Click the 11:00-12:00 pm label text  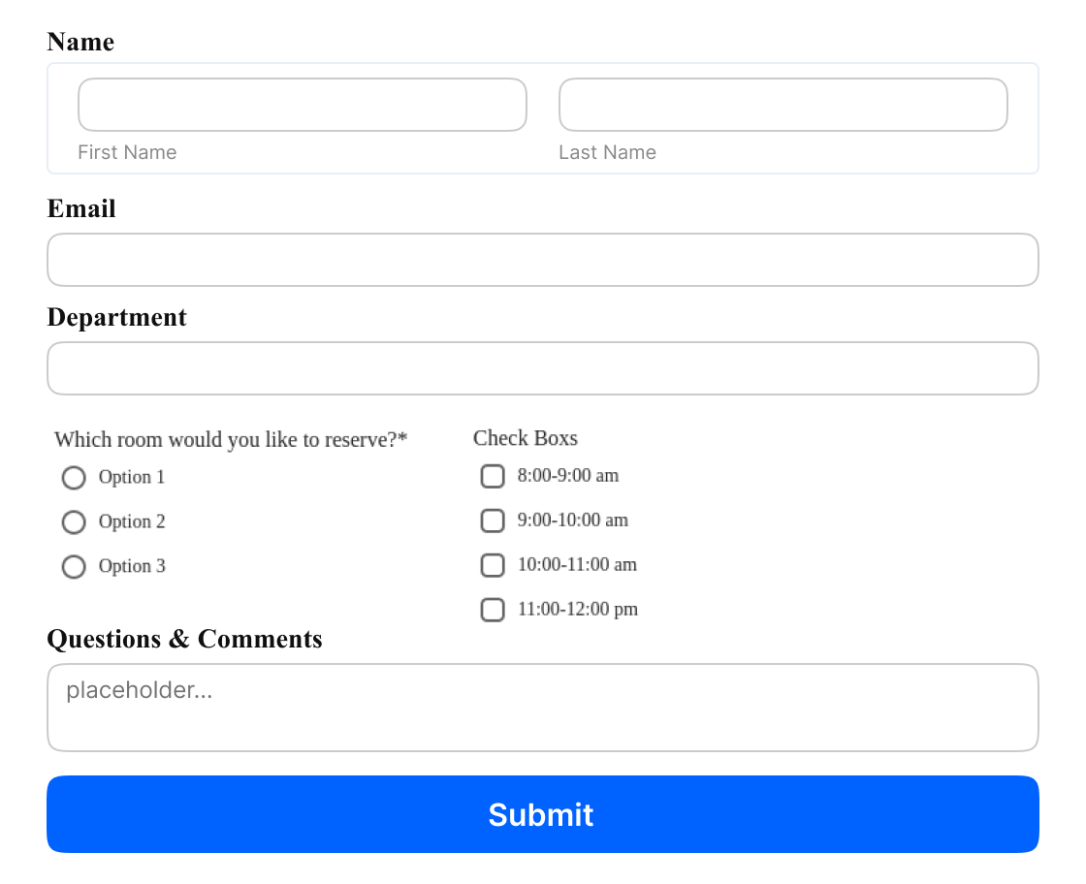point(578,609)
